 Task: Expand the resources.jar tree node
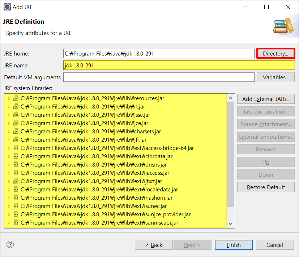[9, 98]
